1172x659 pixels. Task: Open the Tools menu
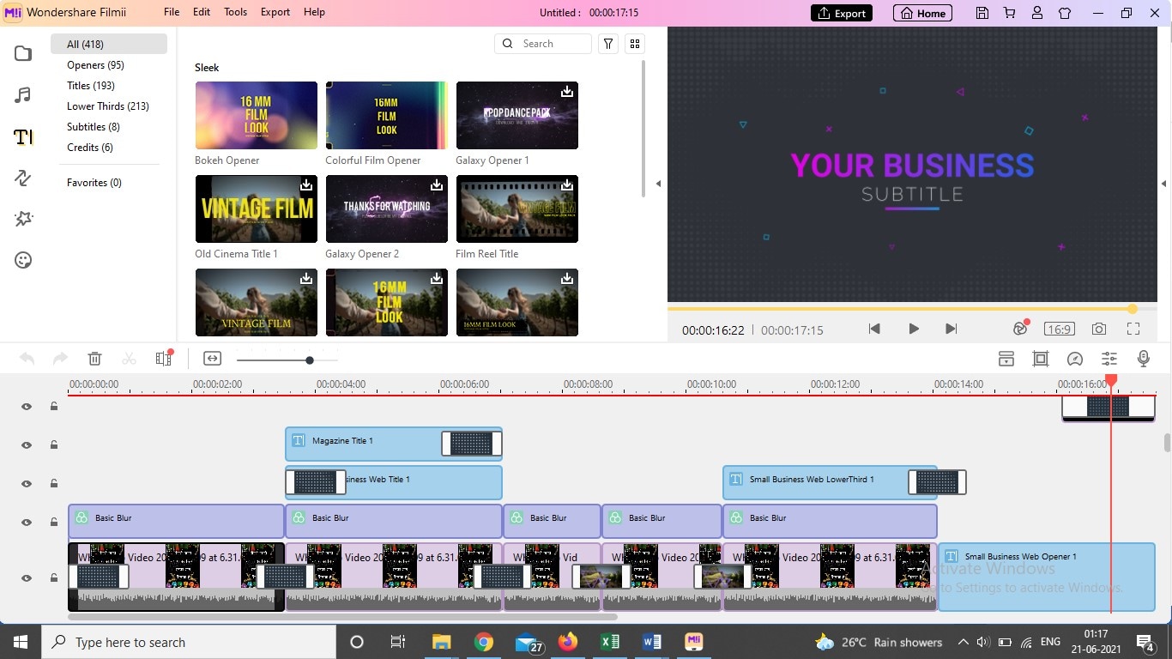[x=236, y=12]
